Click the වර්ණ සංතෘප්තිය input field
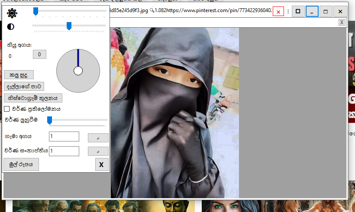355x212 pixels. (x=64, y=151)
